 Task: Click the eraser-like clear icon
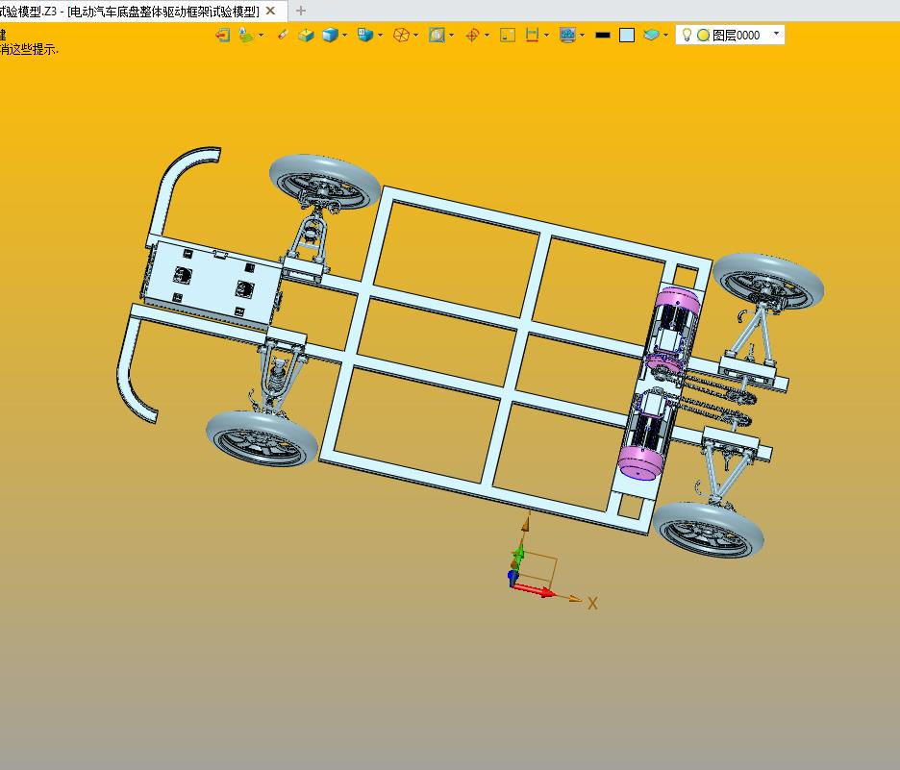point(282,35)
